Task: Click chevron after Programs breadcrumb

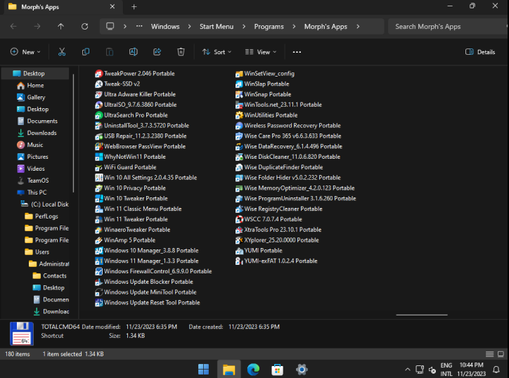Action: (x=294, y=26)
